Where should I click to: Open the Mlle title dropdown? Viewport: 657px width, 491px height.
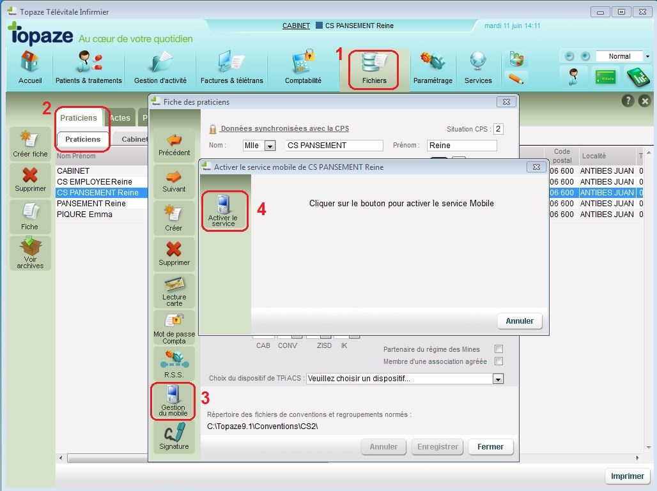(270, 146)
